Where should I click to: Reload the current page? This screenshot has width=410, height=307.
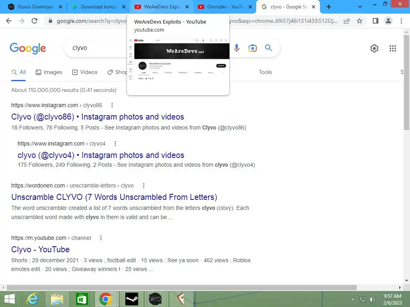tap(34, 21)
